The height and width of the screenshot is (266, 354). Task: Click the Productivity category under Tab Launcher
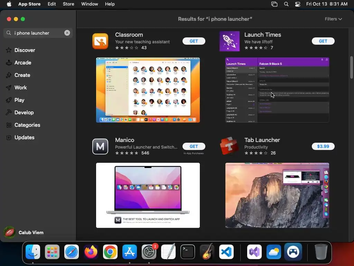pos(256,147)
